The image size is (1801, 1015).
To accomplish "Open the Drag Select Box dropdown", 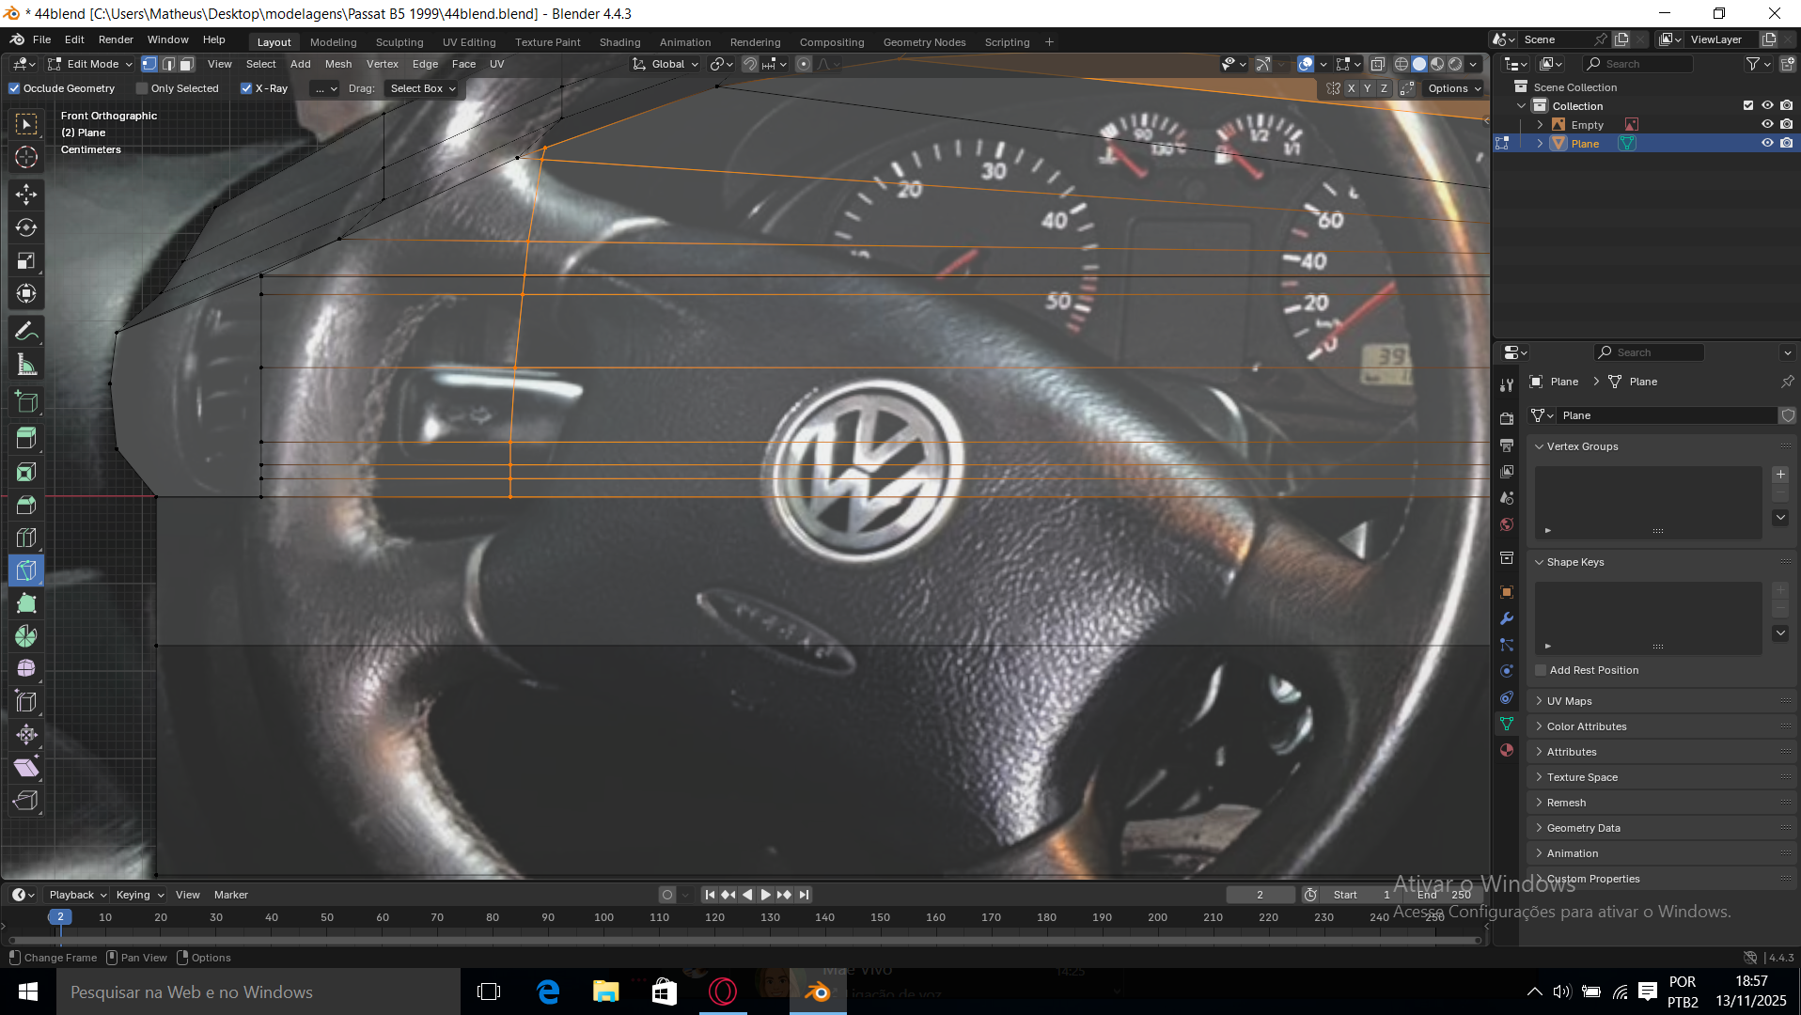I will (x=422, y=88).
